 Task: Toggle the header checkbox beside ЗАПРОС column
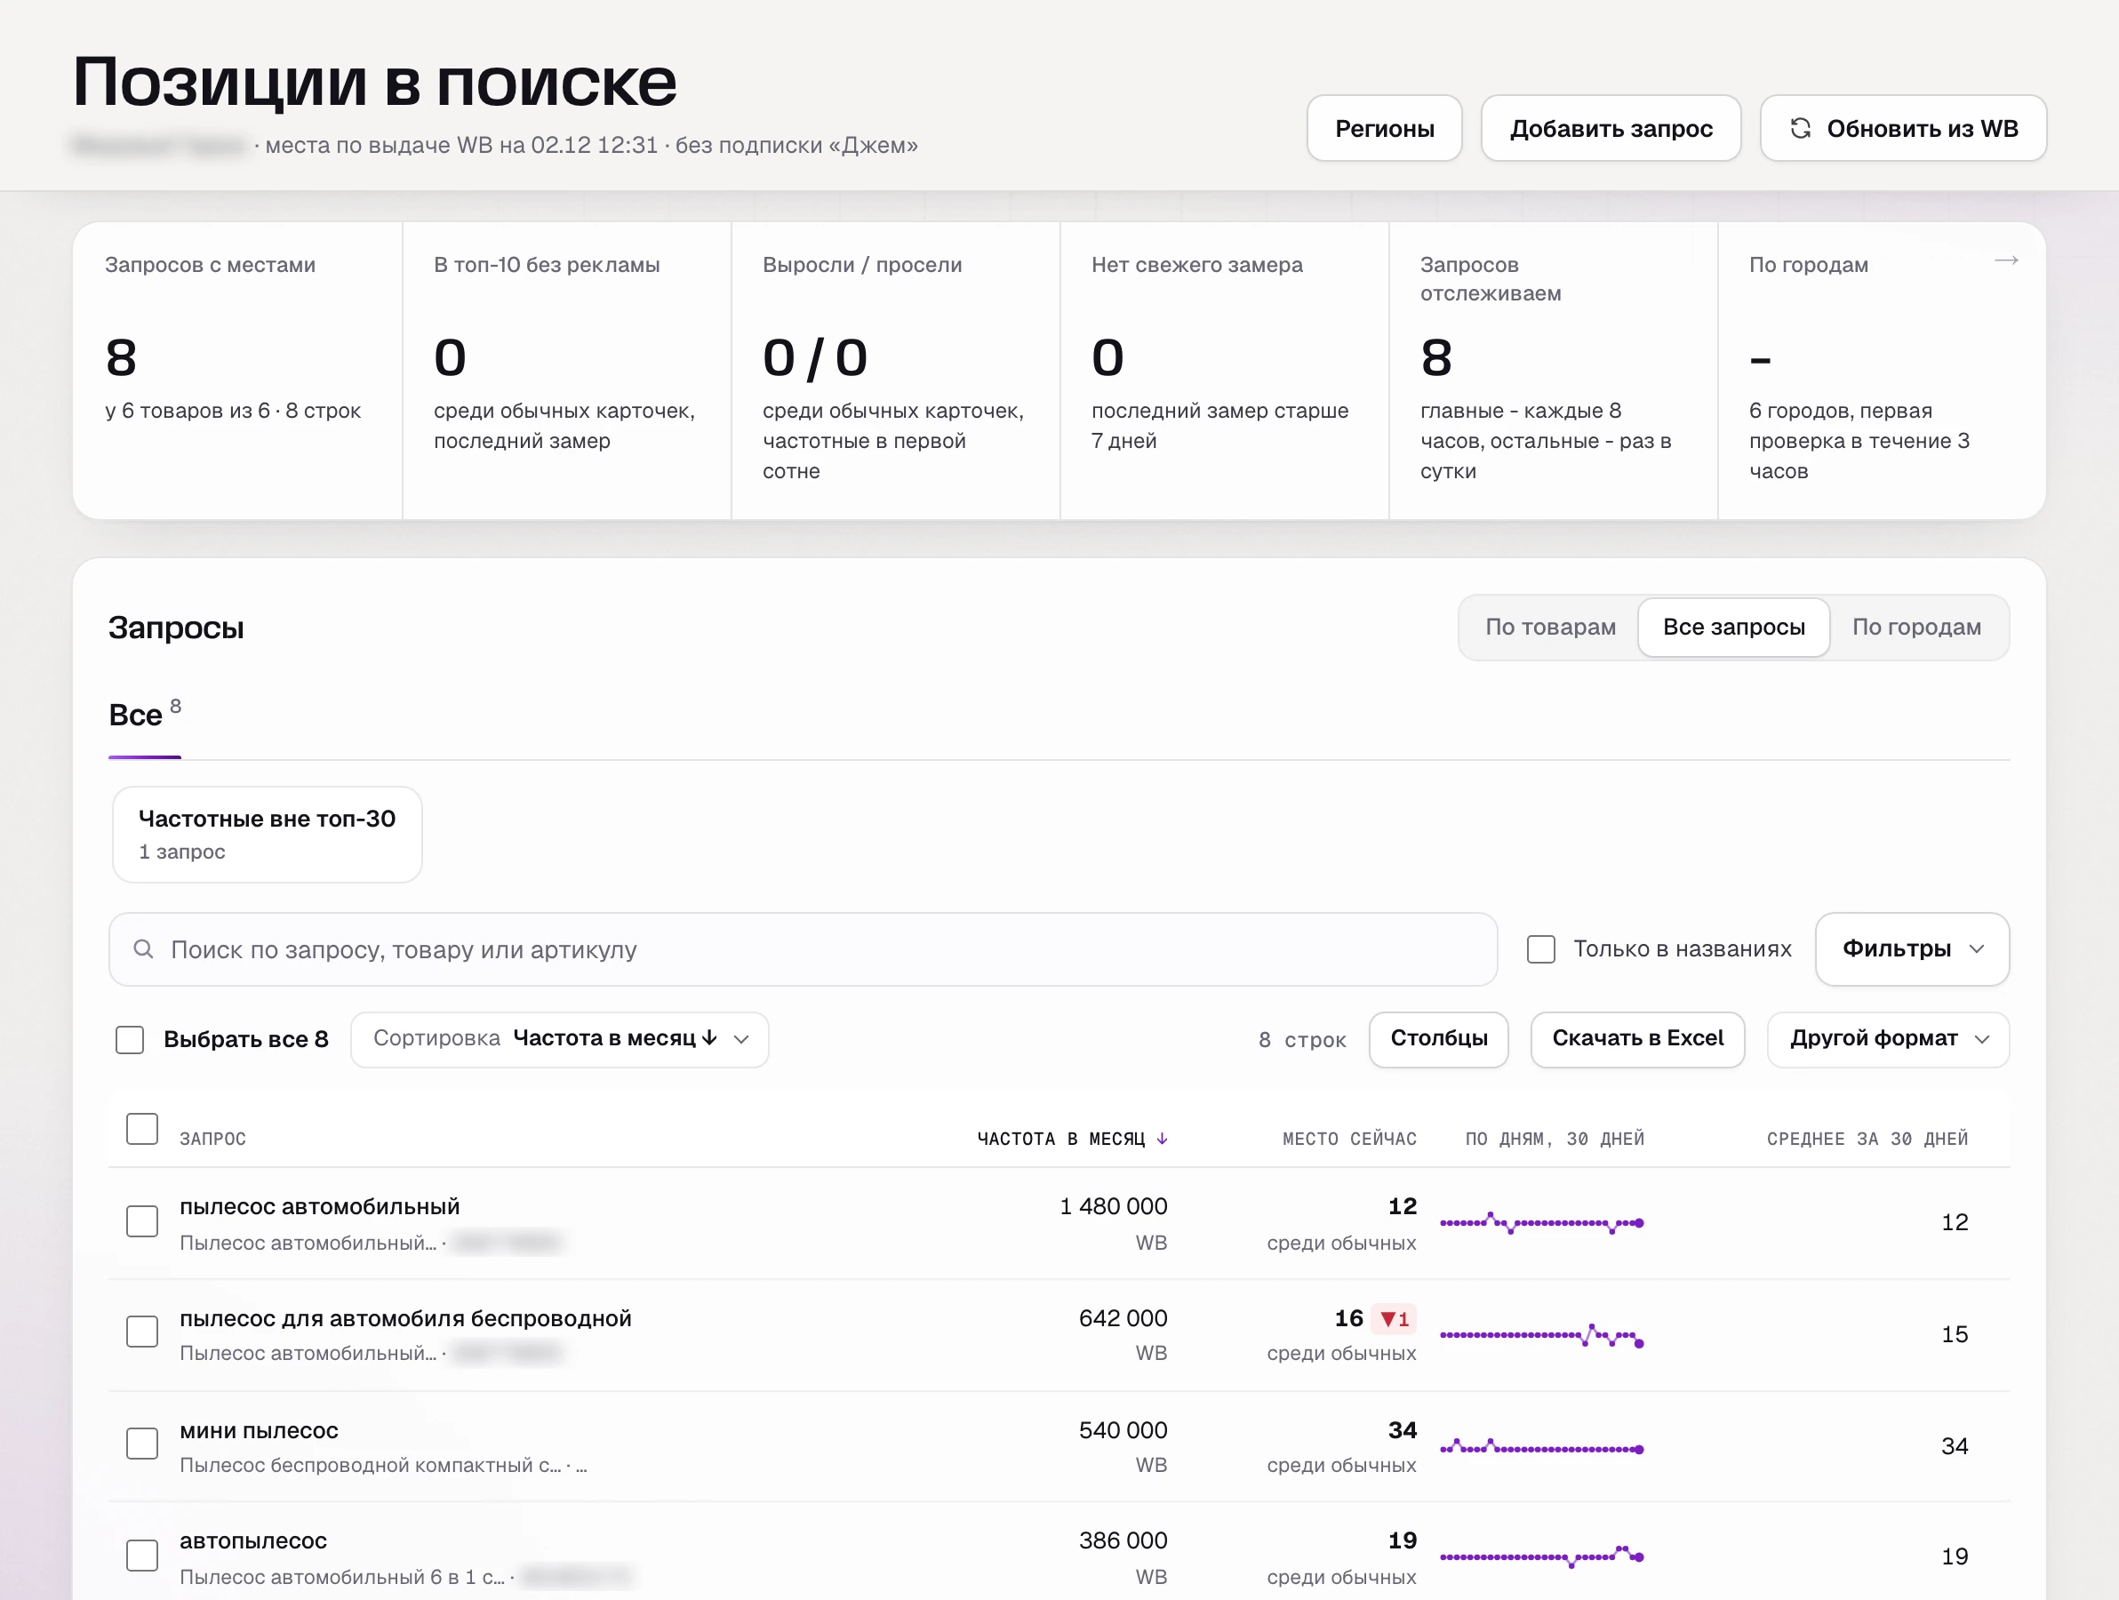point(142,1129)
